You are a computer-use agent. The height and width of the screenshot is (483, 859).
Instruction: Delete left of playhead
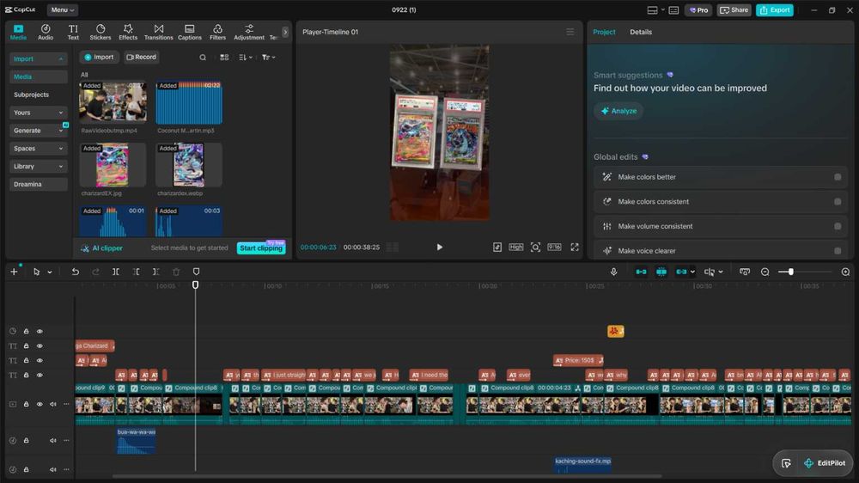(x=136, y=272)
